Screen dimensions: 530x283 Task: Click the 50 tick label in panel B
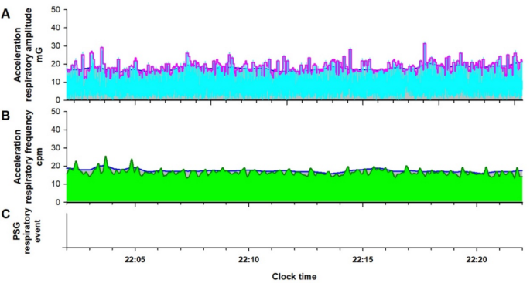tap(56, 112)
